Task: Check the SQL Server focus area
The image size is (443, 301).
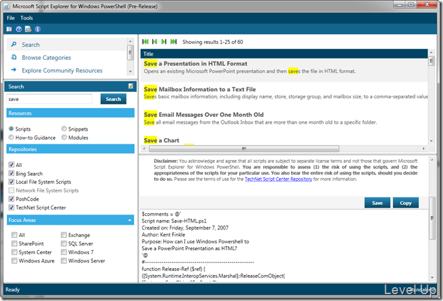Action: [x=64, y=243]
